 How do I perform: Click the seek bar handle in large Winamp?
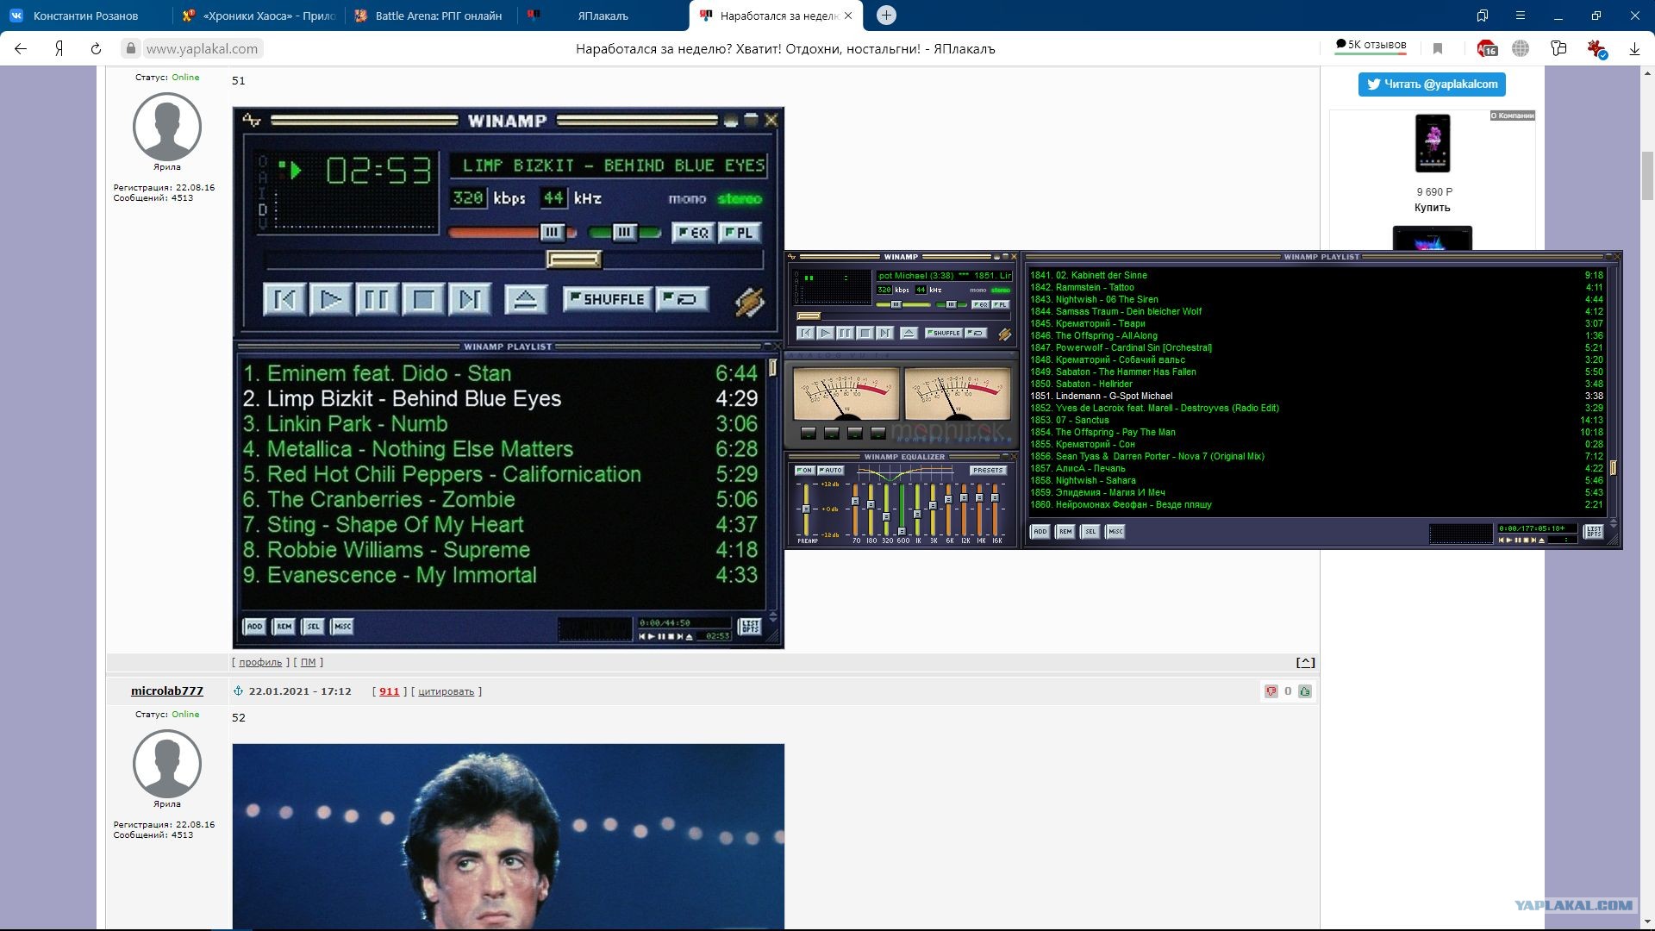pos(574,259)
